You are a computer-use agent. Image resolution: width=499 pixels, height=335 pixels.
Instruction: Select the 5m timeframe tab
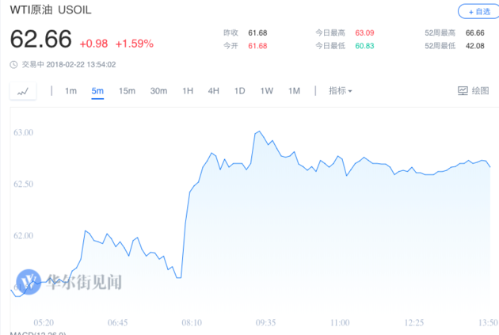[97, 91]
